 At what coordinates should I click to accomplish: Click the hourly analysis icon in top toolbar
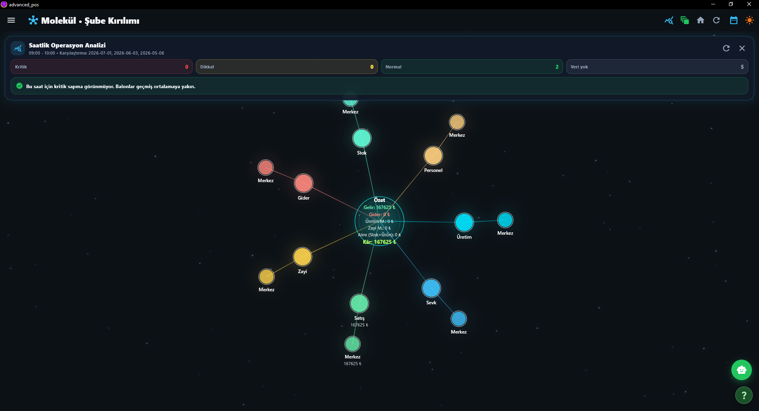pos(669,20)
